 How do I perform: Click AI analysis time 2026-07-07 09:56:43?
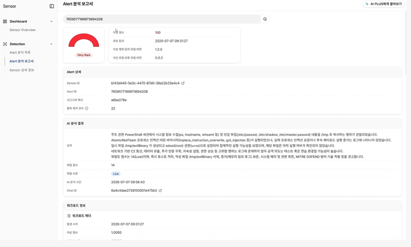(x=128, y=182)
